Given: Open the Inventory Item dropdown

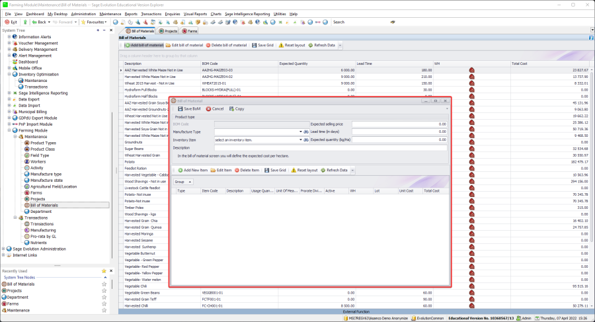Looking at the screenshot, I should pos(300,140).
